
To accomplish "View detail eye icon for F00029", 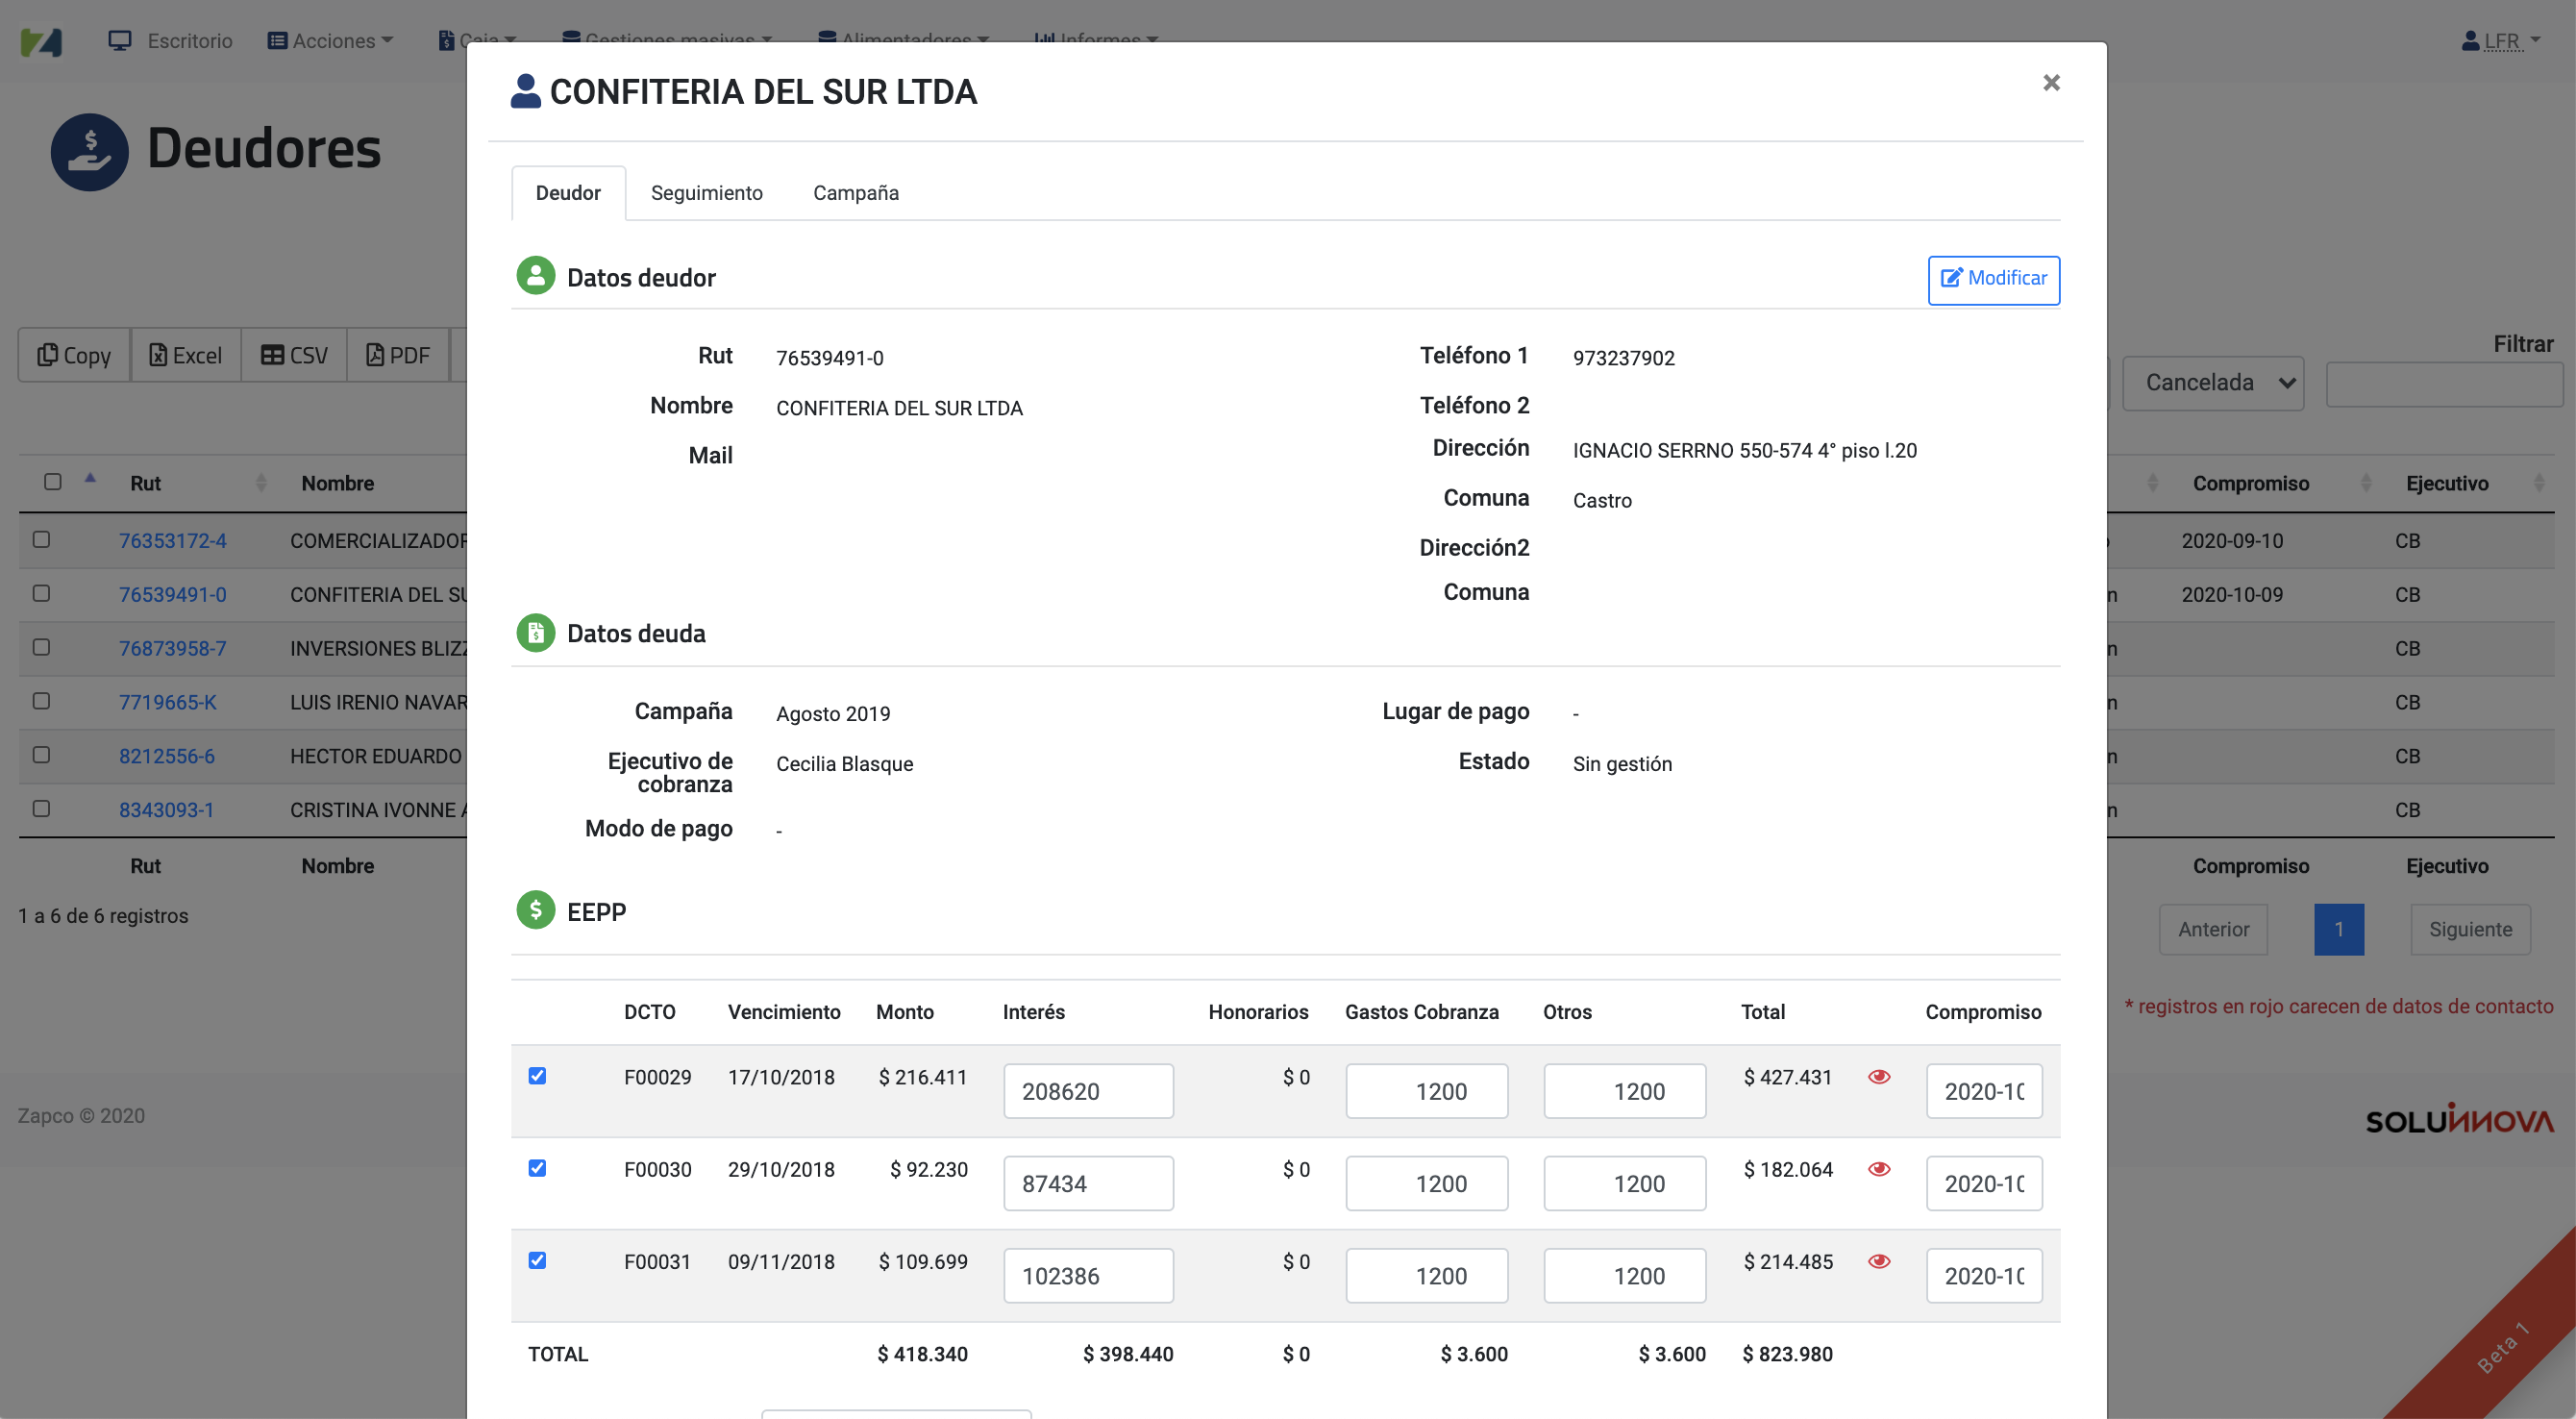I will coord(1879,1077).
